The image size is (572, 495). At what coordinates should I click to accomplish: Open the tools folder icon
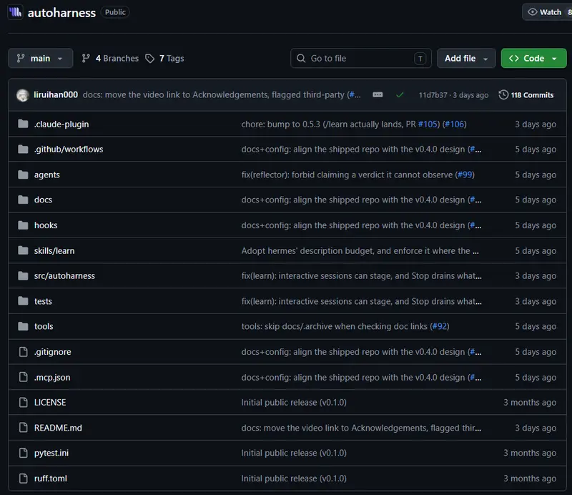(x=23, y=326)
